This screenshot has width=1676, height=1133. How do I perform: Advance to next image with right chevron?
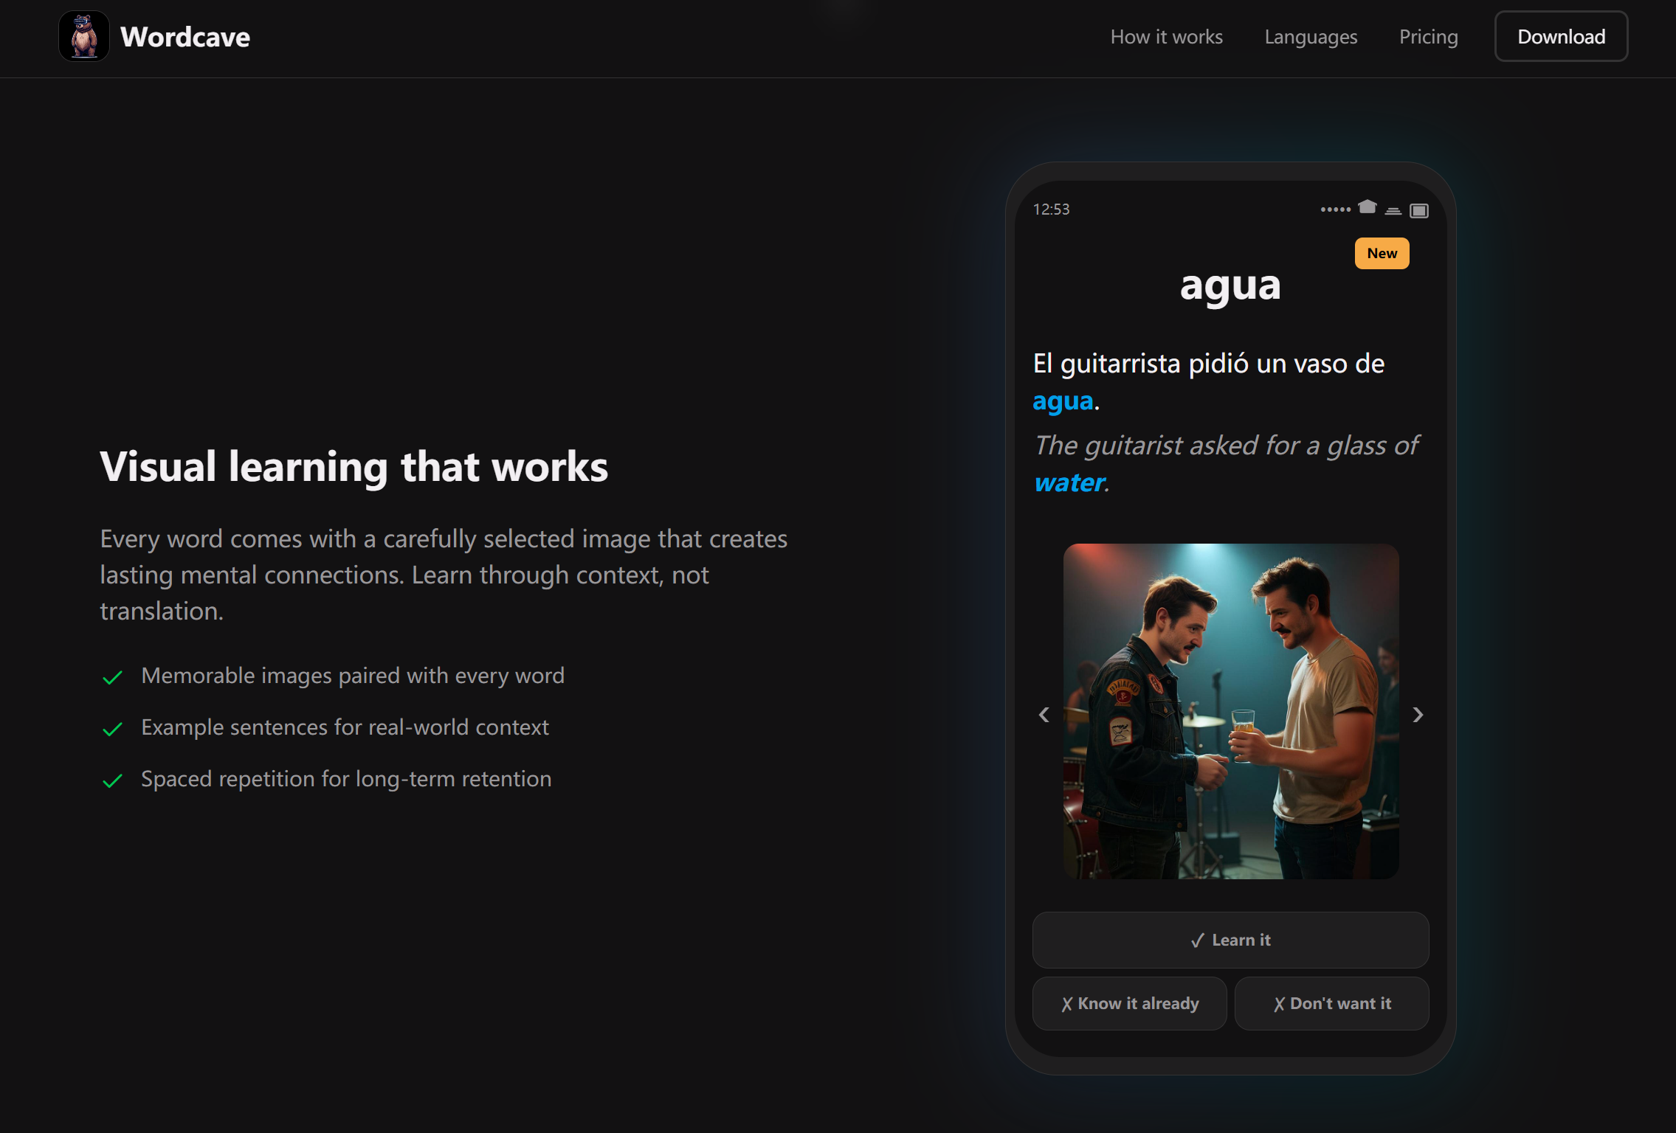point(1417,714)
